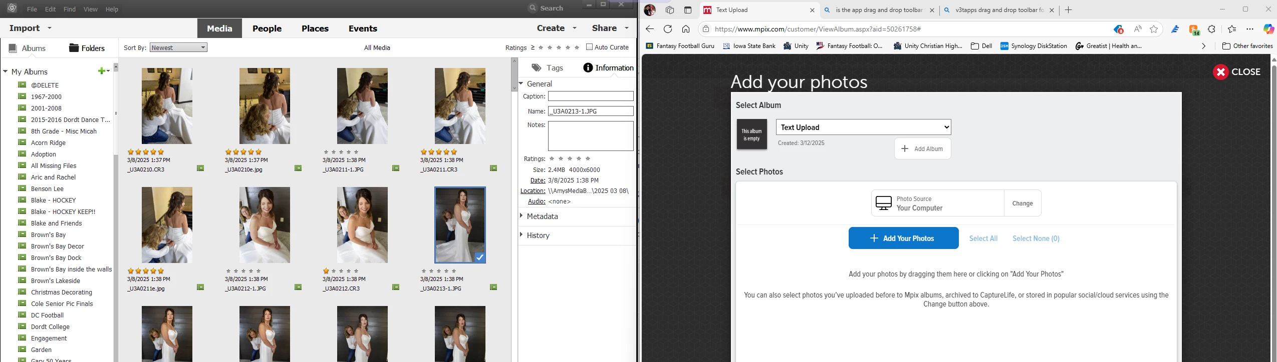The width and height of the screenshot is (1277, 362).
Task: Click the browser back arrow
Action: click(x=650, y=29)
